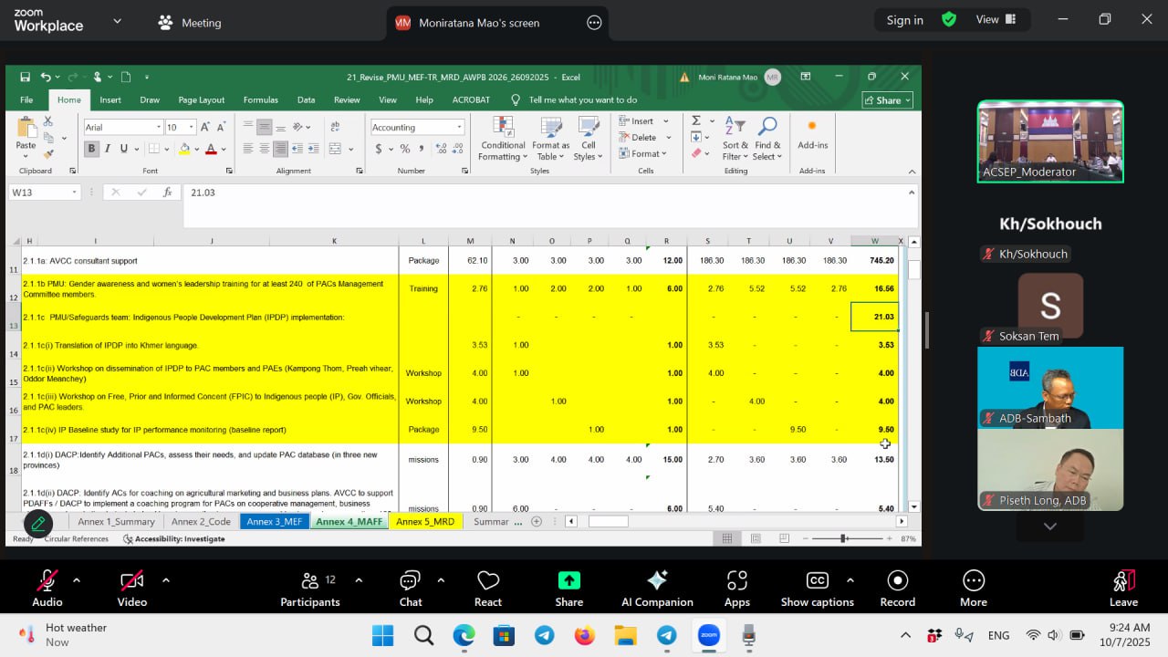Open the View layout dropdown
The image size is (1168, 657).
996,19
